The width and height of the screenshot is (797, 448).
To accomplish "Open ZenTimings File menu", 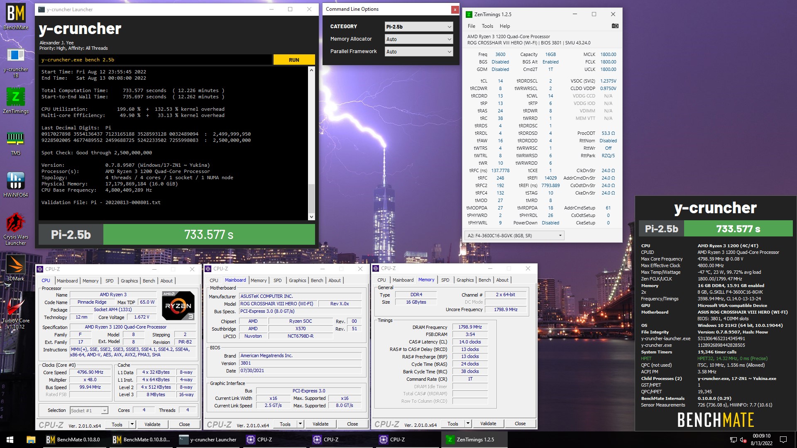I will [x=472, y=26].
